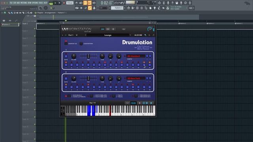
Task: Open undo history clock icon
Action: [x=159, y=3]
